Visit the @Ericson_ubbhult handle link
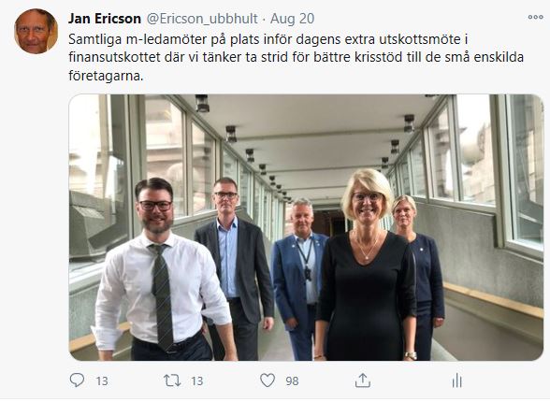The height and width of the screenshot is (402, 550). coord(202,19)
